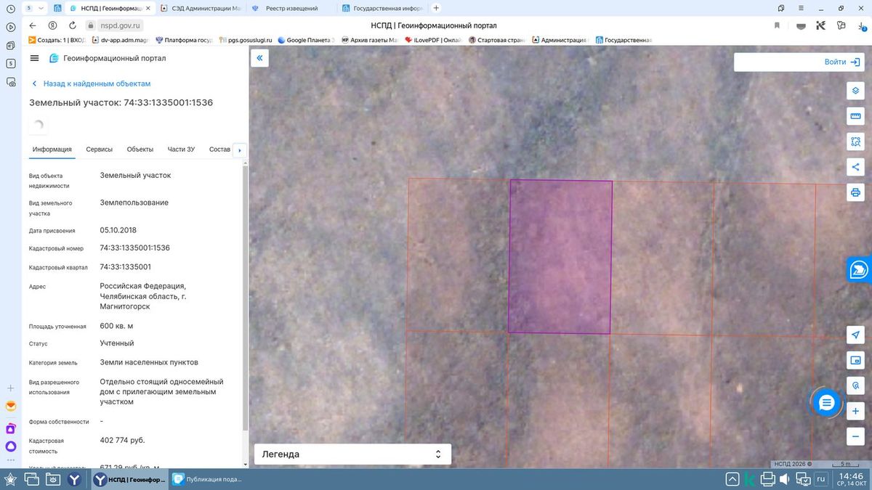Select the Части ЗУ tab
Viewport: 872px width, 490px height.
[x=181, y=150]
